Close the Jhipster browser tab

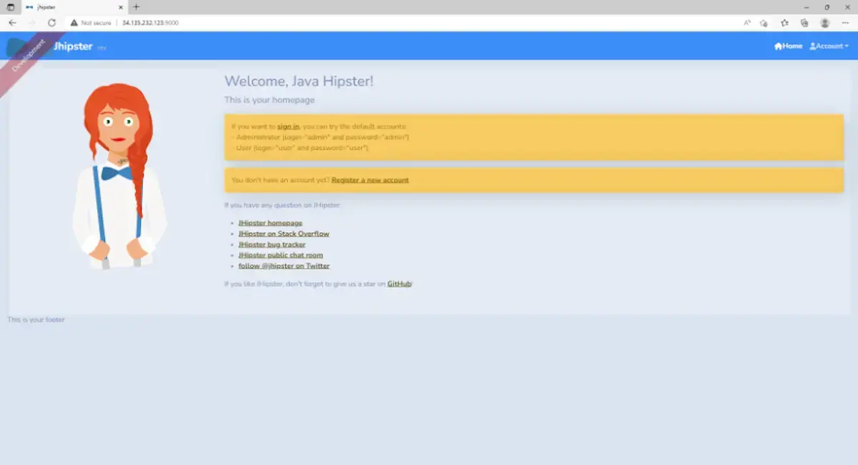120,7
